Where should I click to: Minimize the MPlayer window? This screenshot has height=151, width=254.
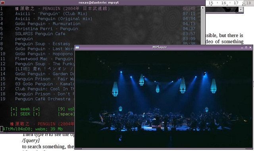click(242, 47)
